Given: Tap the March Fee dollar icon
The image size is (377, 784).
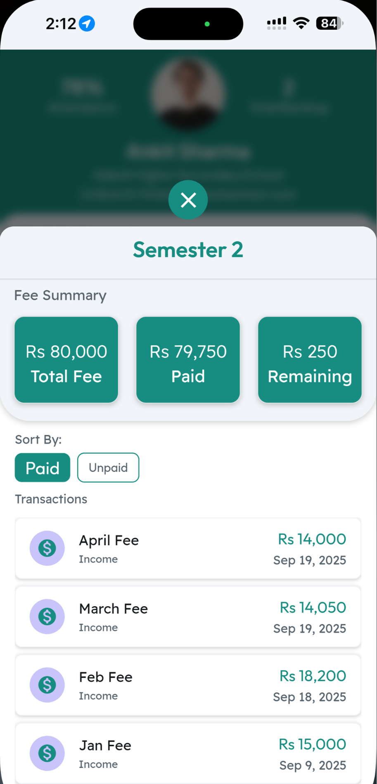Looking at the screenshot, I should 47,616.
